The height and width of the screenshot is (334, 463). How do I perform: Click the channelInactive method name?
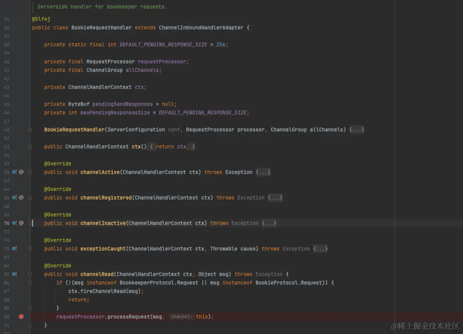pyautogui.click(x=103, y=223)
